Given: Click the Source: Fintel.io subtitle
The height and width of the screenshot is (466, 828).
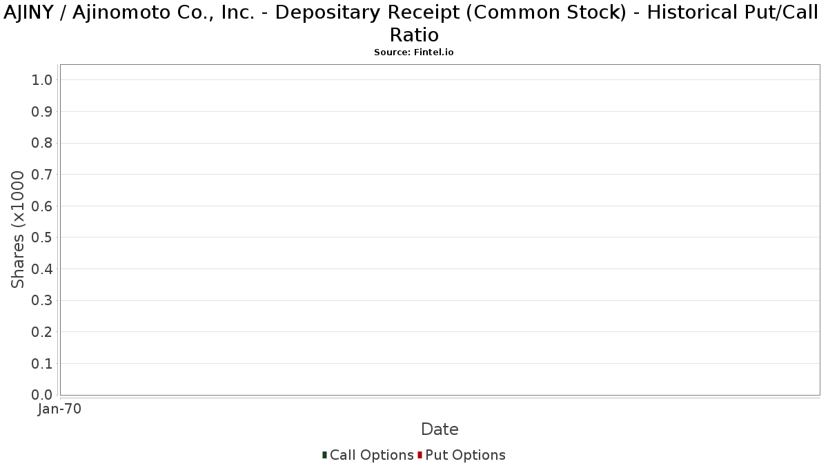Looking at the screenshot, I should (x=414, y=52).
